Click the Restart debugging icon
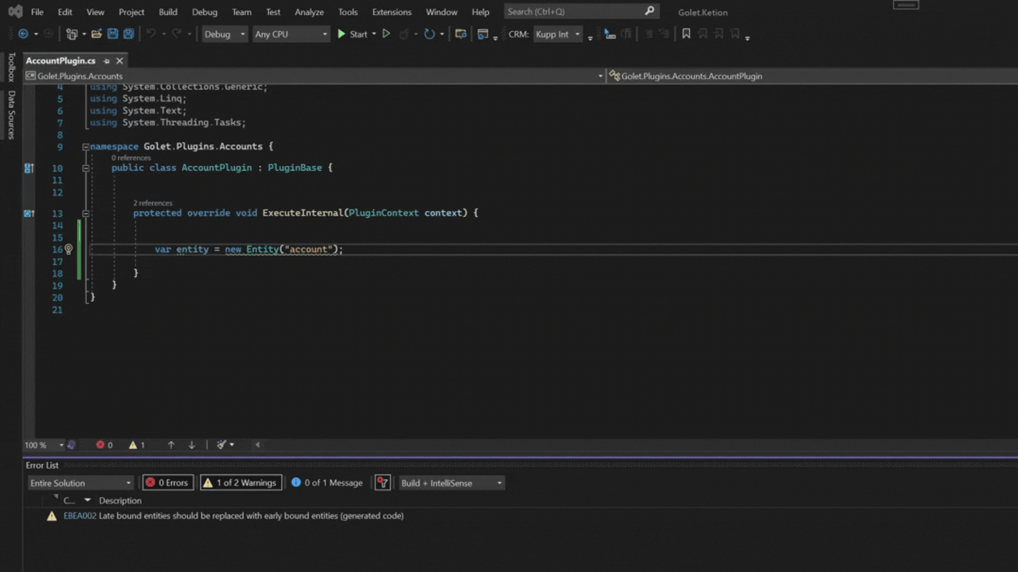 429,34
